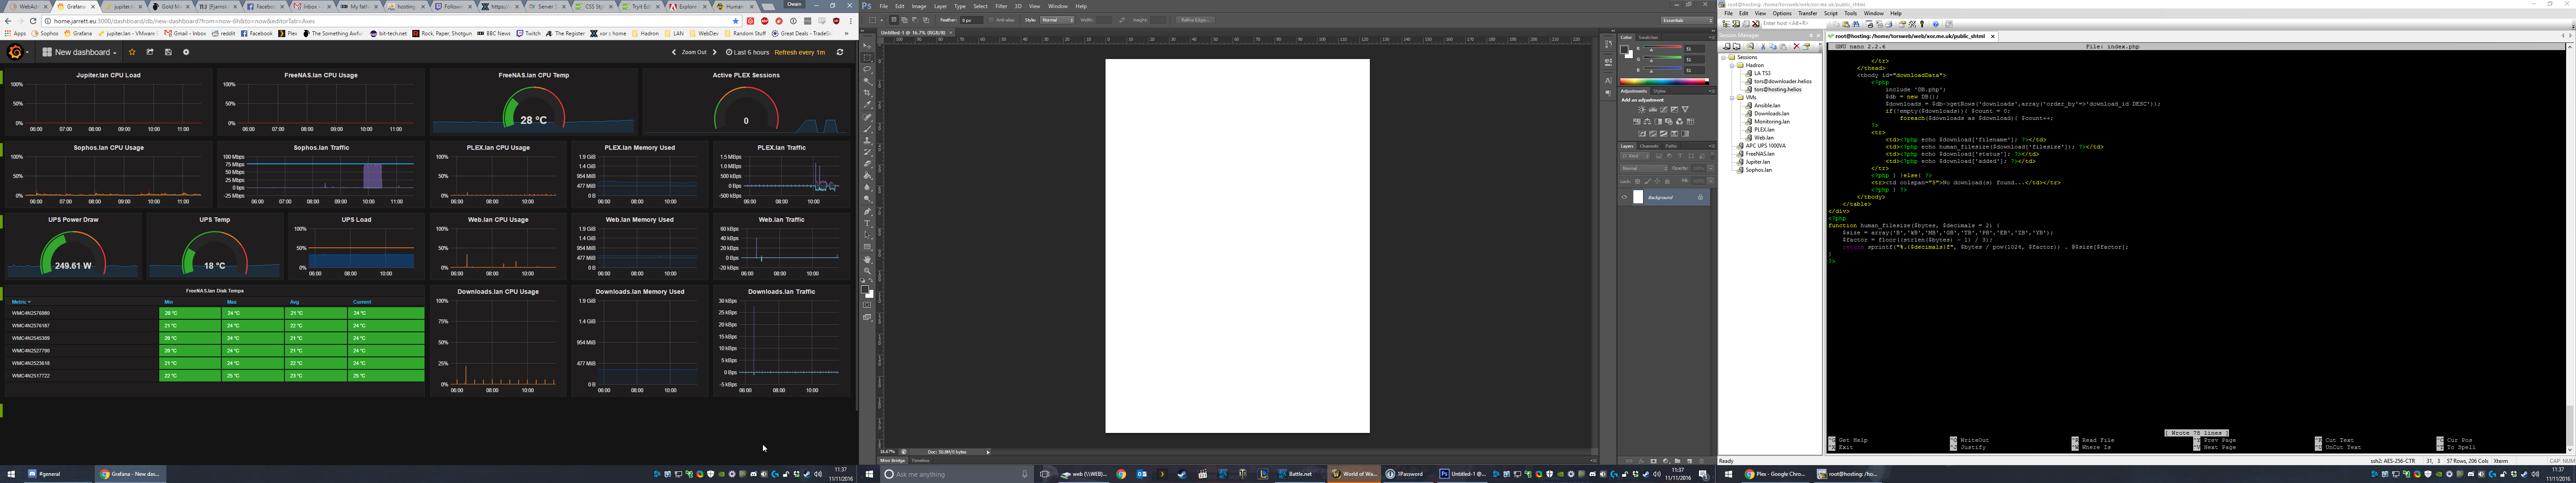
Task: Select the Brush tool in Photoshop
Action: pyautogui.click(x=868, y=128)
